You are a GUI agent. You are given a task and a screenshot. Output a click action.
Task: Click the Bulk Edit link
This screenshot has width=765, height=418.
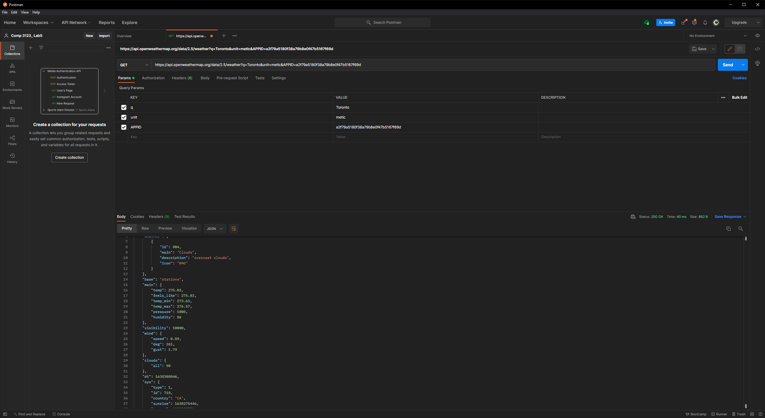pos(739,98)
